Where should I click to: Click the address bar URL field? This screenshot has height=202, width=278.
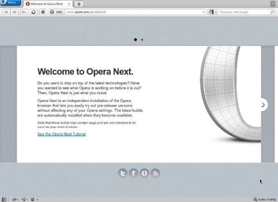point(133,12)
